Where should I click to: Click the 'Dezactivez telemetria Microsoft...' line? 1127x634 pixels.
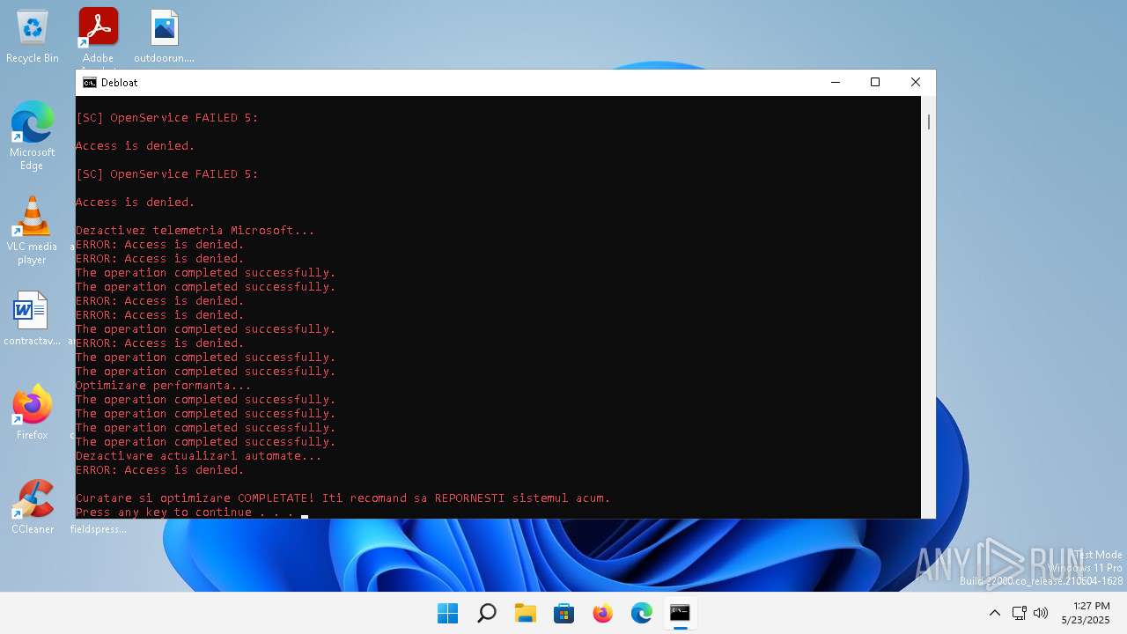(x=195, y=231)
